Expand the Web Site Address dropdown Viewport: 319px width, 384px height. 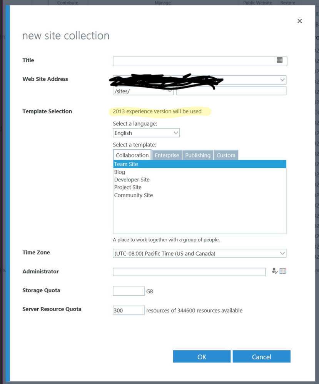282,80
